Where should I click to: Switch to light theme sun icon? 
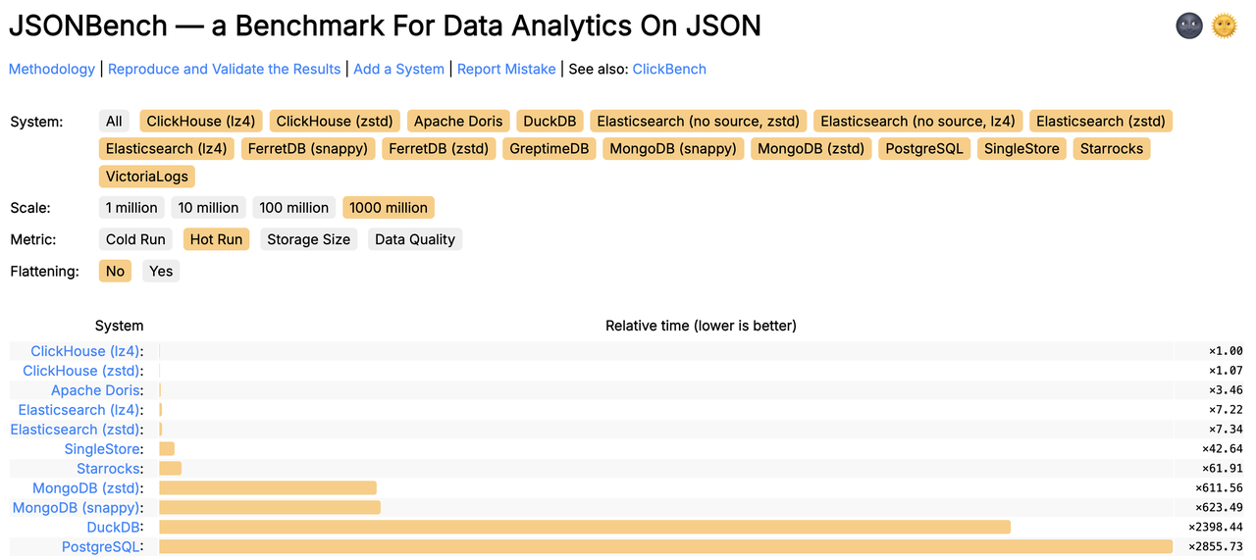pos(1224,25)
